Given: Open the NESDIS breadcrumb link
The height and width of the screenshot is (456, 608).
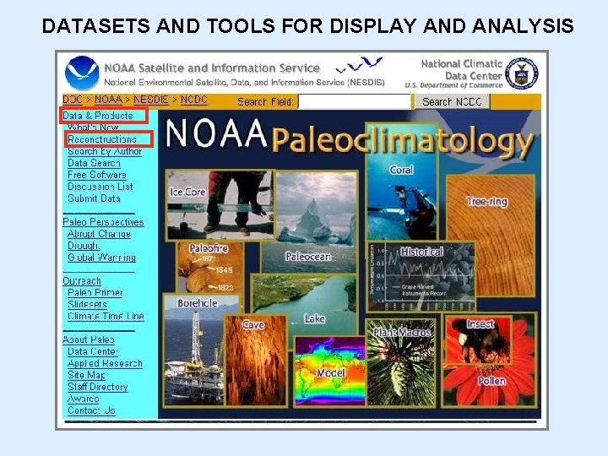Looking at the screenshot, I should pyautogui.click(x=151, y=100).
